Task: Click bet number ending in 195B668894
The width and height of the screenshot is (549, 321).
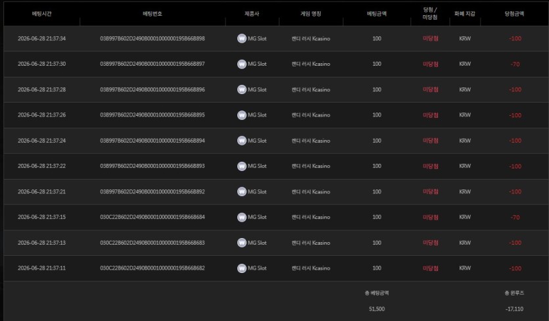Action: pyautogui.click(x=153, y=141)
